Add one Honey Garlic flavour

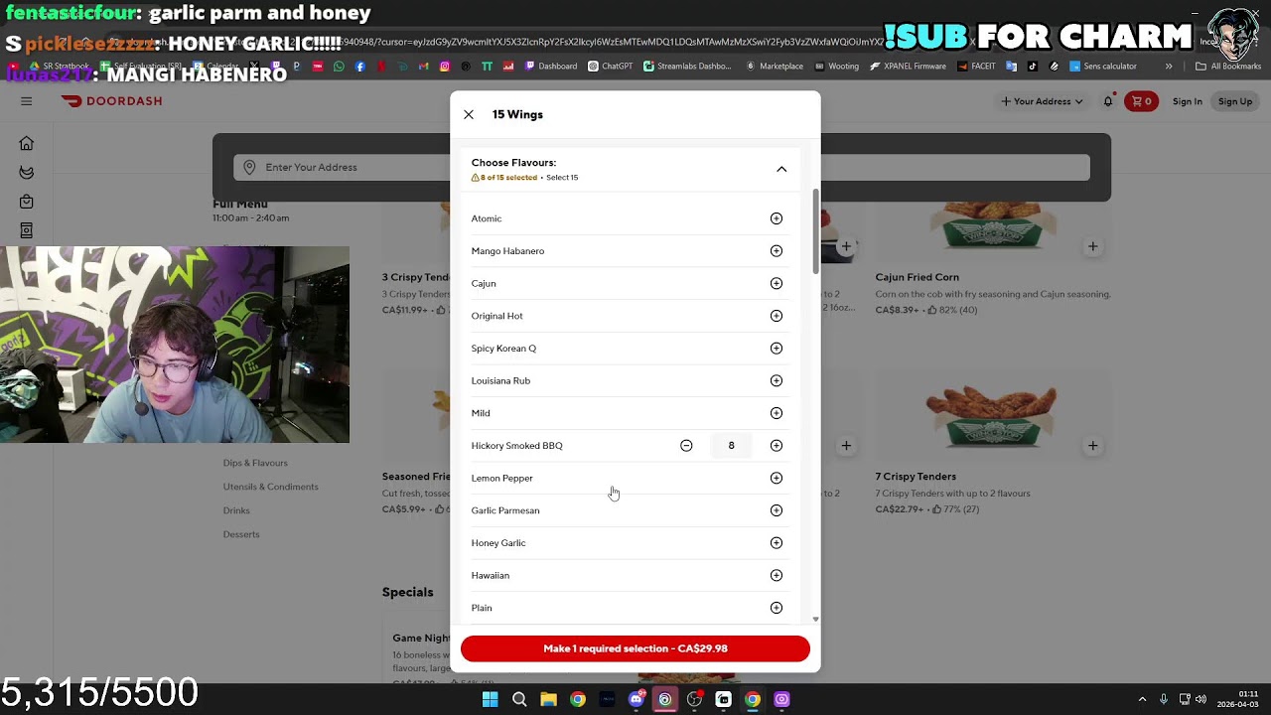(x=777, y=543)
